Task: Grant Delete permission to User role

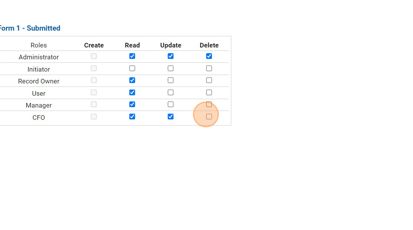Action: click(209, 93)
